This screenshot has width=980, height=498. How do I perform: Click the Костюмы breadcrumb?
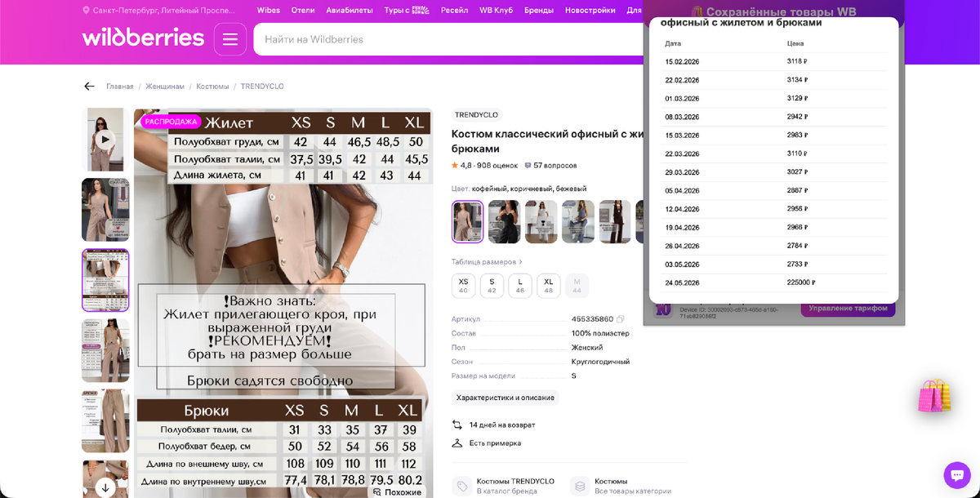212,87
